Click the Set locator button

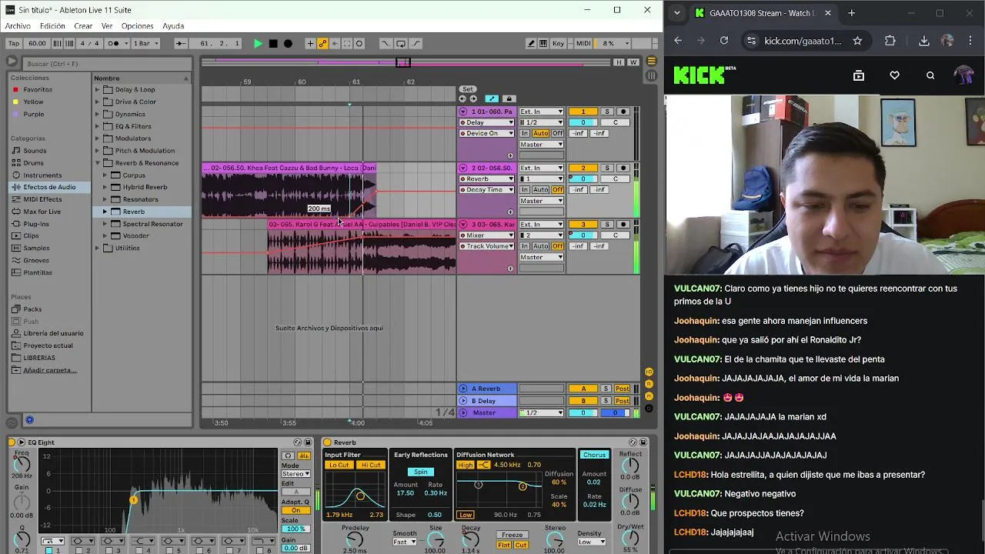tap(467, 89)
